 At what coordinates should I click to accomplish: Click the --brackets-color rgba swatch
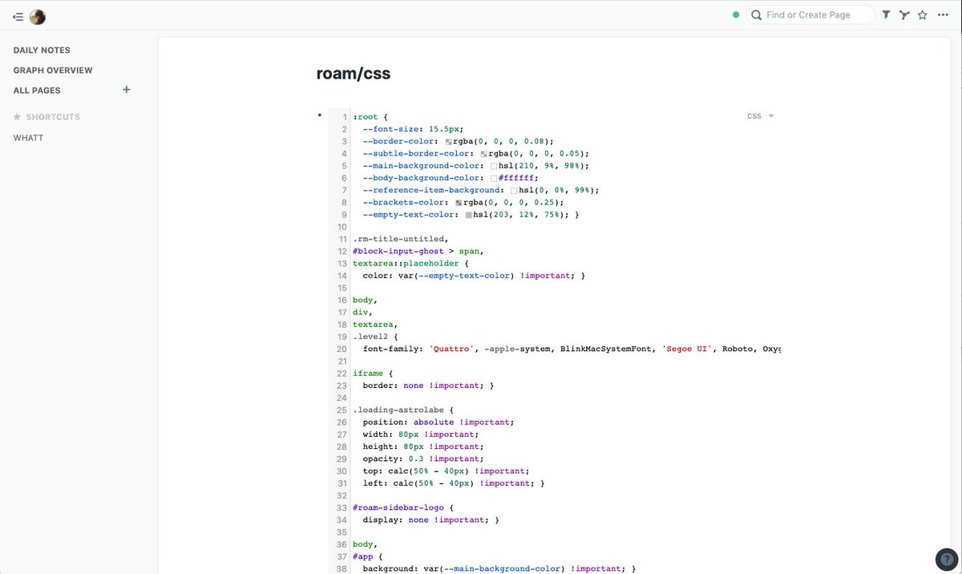[x=459, y=203]
